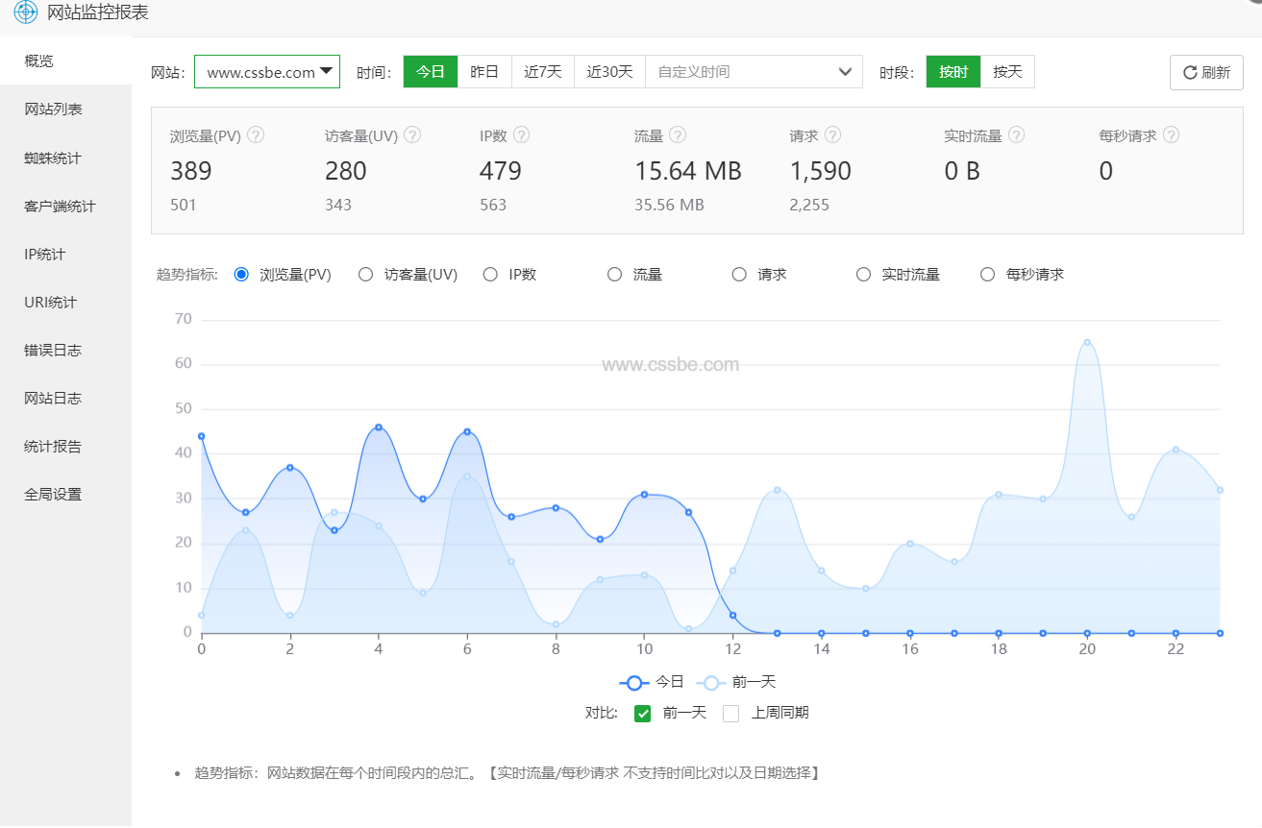Open 概览 sidebar tab
The image size is (1262, 828).
[65, 61]
